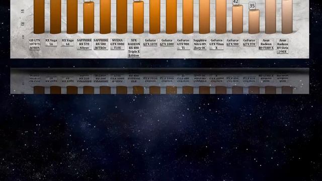Click the 'NVIDIA GTX 1080 Ti FE' label

[117, 44]
